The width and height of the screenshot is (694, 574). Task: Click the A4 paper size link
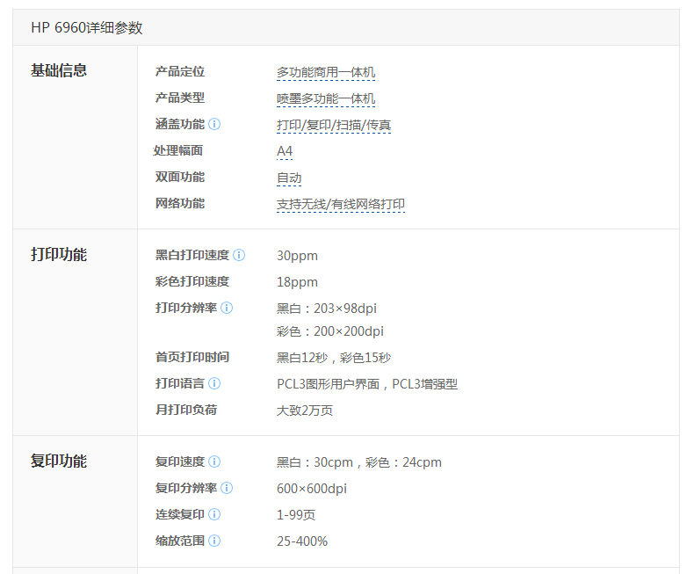(x=285, y=151)
